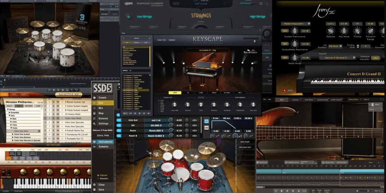
Task: Click the stop button in the bass plugin transport
Action: pyautogui.click(x=282, y=190)
